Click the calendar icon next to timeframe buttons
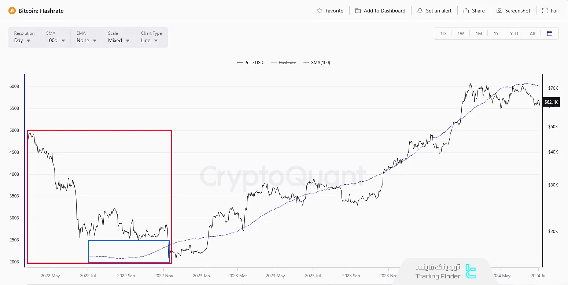Image resolution: width=568 pixels, height=285 pixels. (x=550, y=33)
